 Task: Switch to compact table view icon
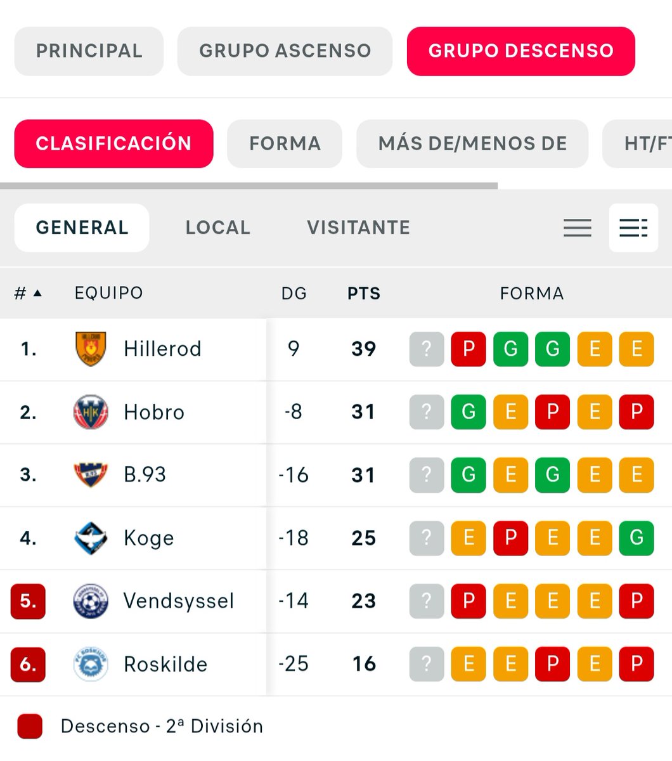pos(578,228)
